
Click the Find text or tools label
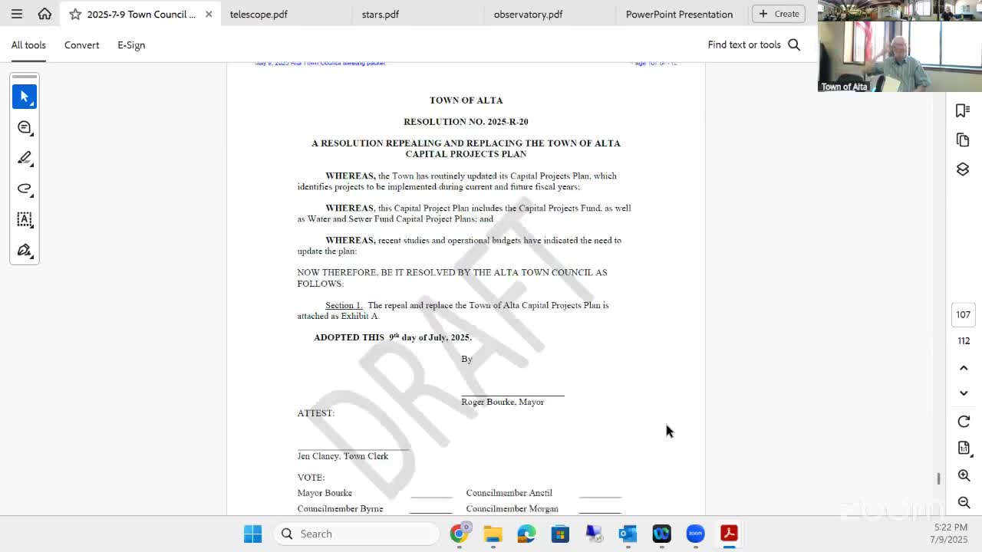[x=743, y=44]
